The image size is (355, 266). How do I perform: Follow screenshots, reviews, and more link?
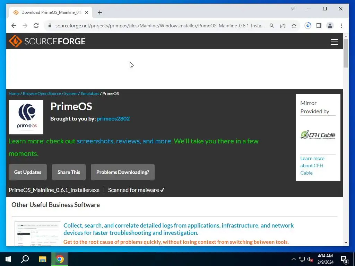click(124, 141)
